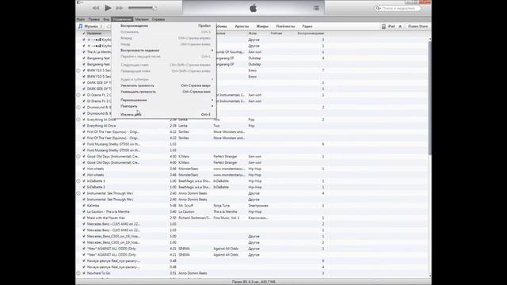Click the circle icon beside BMW F10 row
The width and height of the screenshot is (507, 285).
[78, 70]
